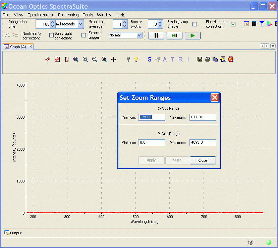Click the X-Axis Maximum field

(203, 117)
